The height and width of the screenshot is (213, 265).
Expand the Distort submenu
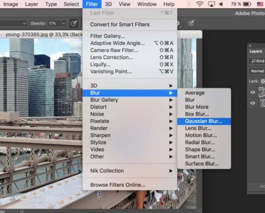click(130, 107)
